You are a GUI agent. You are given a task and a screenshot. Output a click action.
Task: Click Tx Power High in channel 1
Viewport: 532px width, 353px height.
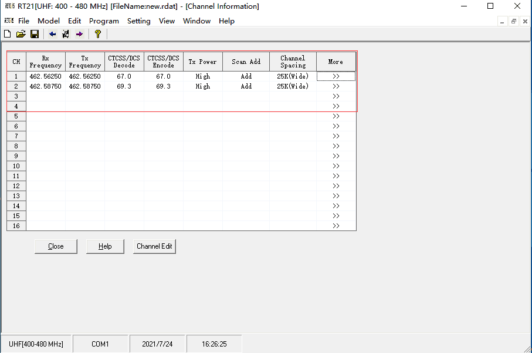pyautogui.click(x=203, y=76)
